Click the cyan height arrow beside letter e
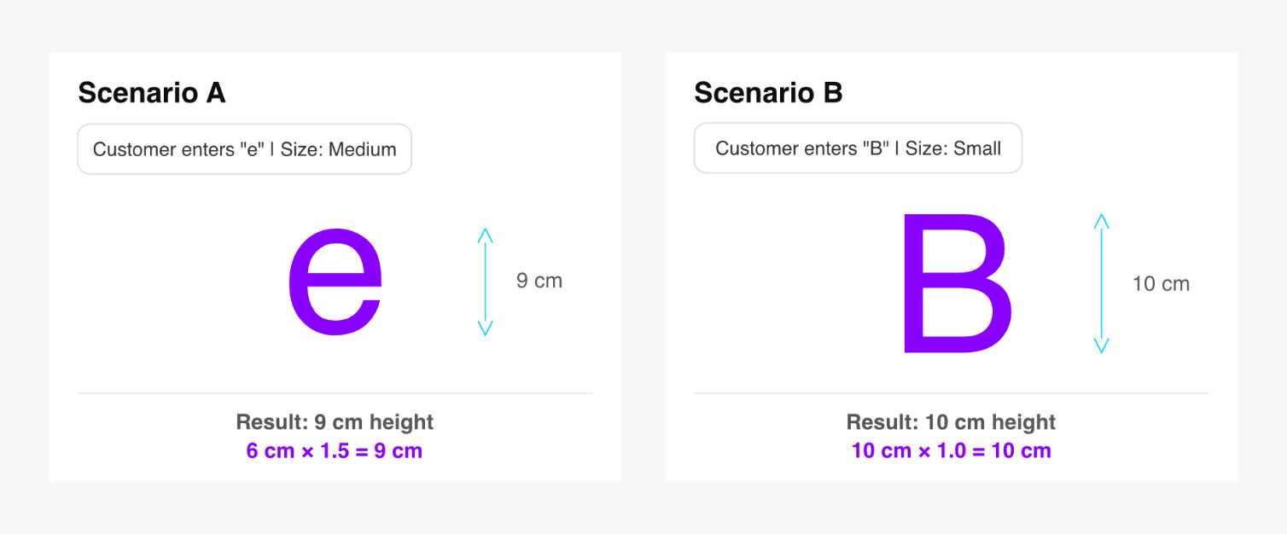The width and height of the screenshot is (1287, 534). (x=486, y=282)
